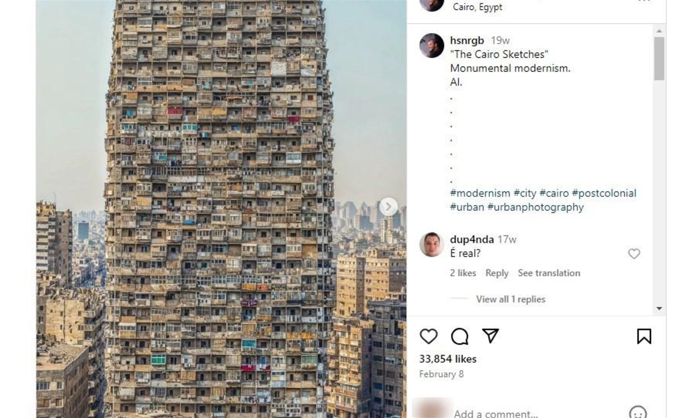Screen dimensions: 692x418
Task: Click scrollbar down arrow in comments
Action: pos(659,308)
